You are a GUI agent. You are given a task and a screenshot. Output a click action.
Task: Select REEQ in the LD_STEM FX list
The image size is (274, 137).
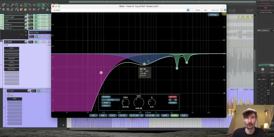[12, 48]
